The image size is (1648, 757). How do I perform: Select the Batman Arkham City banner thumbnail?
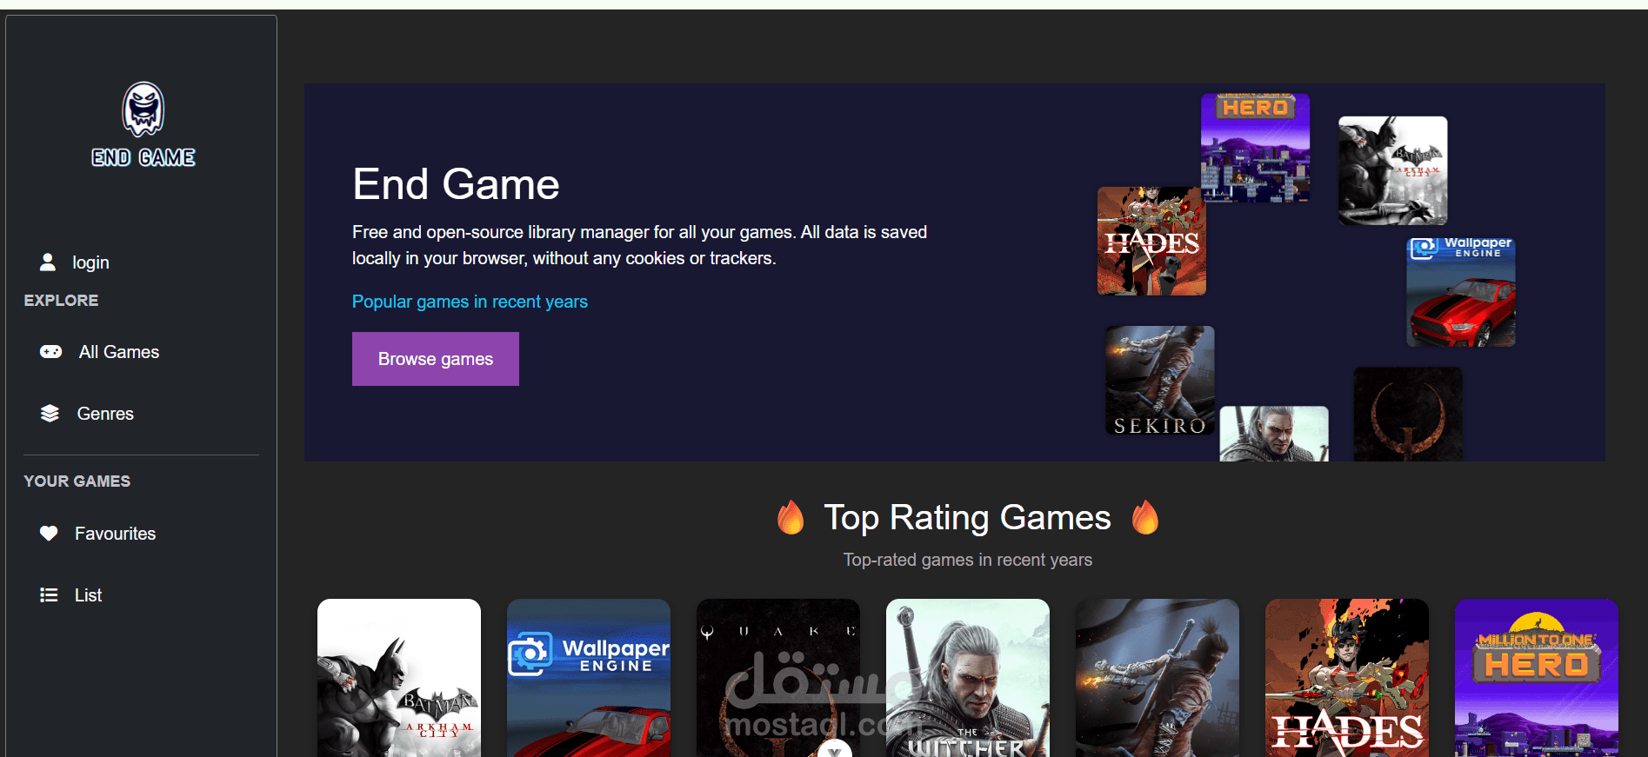click(x=1392, y=170)
